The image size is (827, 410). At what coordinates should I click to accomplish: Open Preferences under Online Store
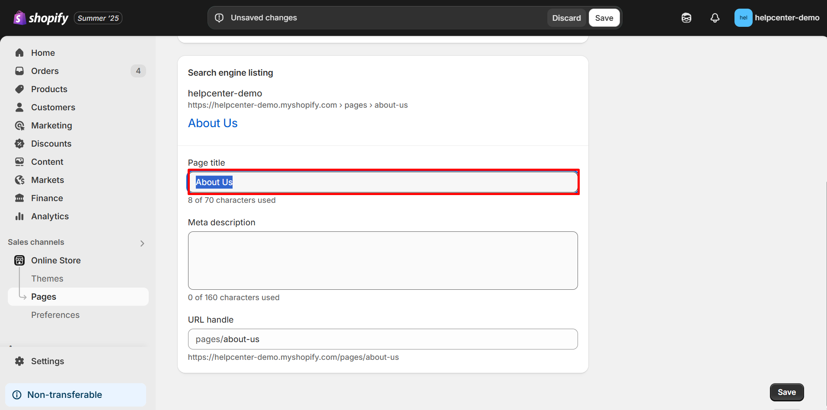click(x=55, y=315)
